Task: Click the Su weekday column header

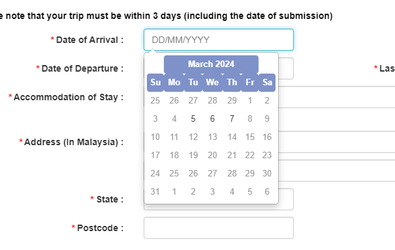Action: (155, 83)
